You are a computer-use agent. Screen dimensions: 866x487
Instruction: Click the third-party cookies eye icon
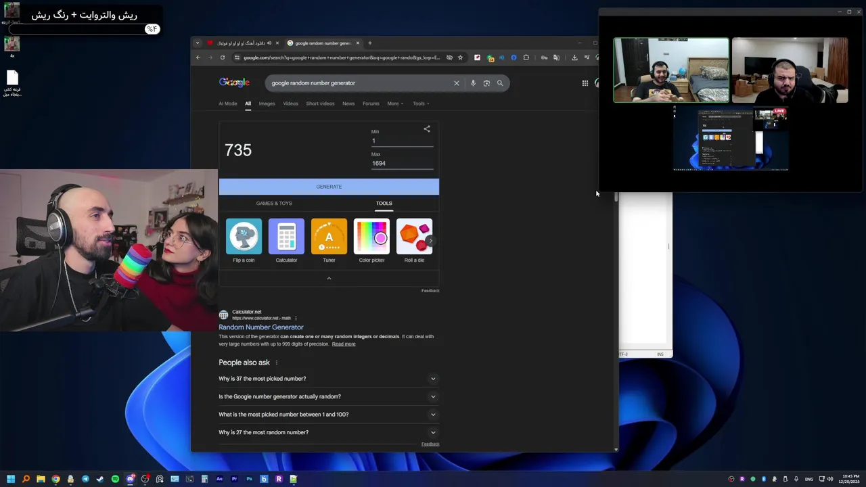[449, 57]
